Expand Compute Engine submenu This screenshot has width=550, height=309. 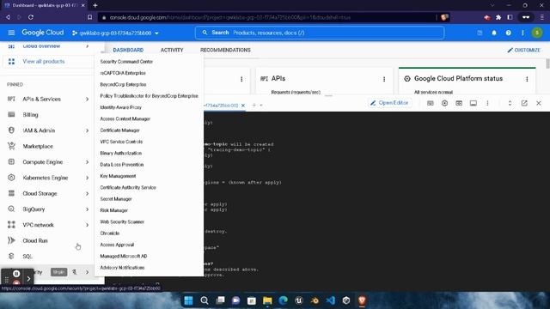[x=87, y=162]
